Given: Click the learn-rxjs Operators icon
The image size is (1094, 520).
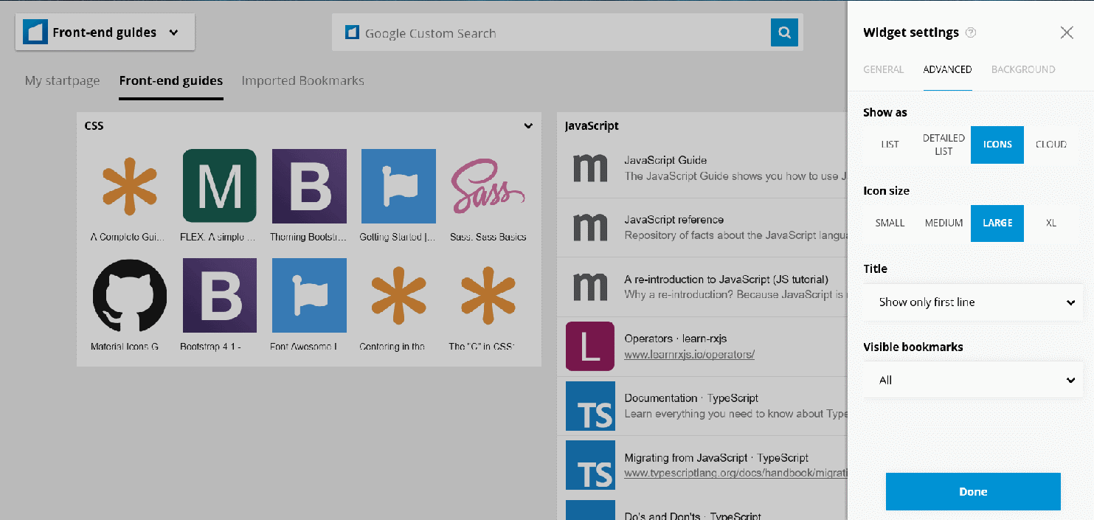Looking at the screenshot, I should pyautogui.click(x=589, y=347).
